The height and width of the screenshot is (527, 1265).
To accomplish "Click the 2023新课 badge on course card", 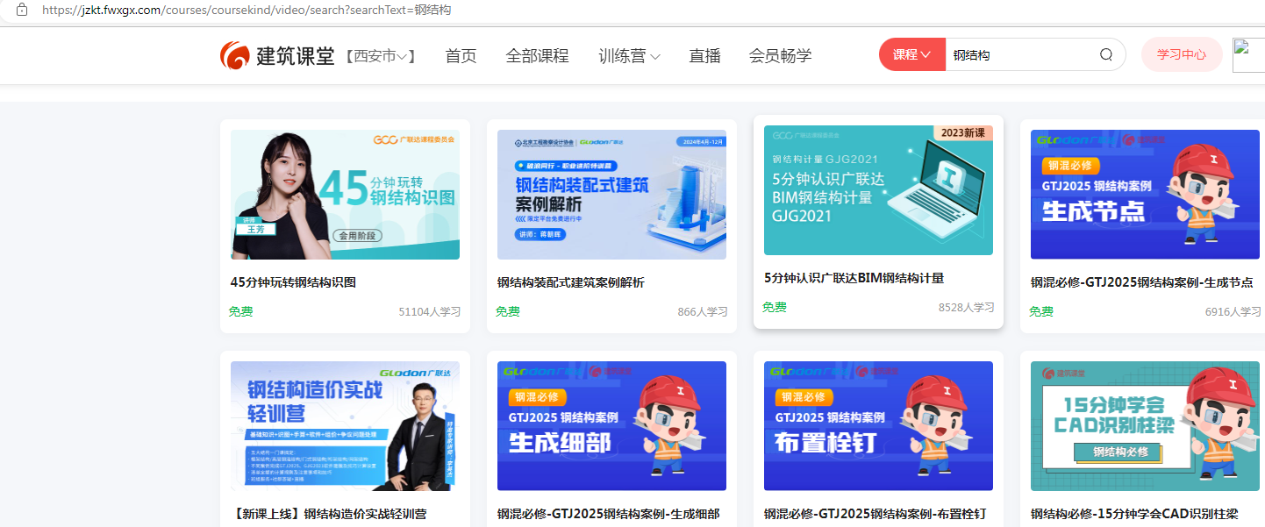I will (x=963, y=133).
